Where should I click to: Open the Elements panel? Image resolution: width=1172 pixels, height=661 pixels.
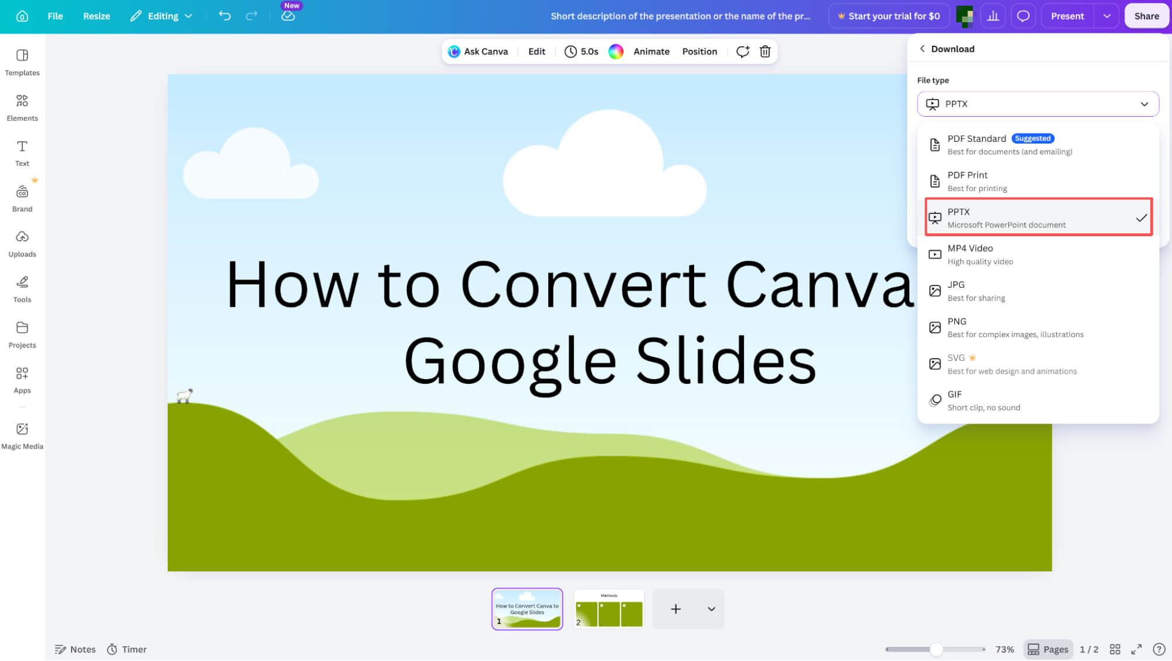(x=22, y=108)
